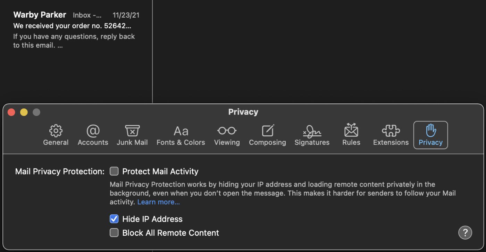The width and height of the screenshot is (486, 252).
Task: Open Fonts & Colors preferences
Action: pos(181,131)
